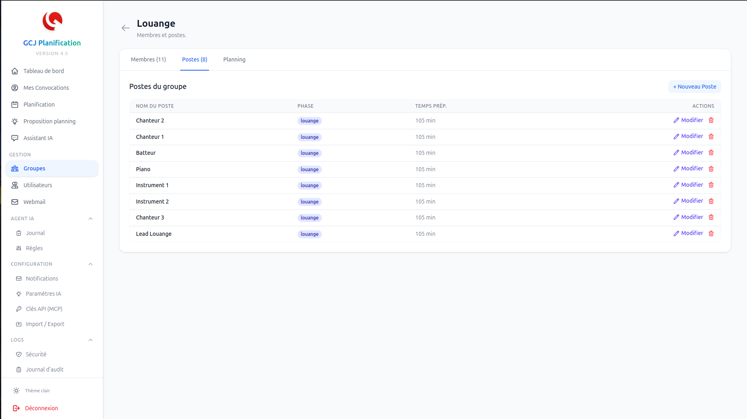Click the GCJ Planification logo
The height and width of the screenshot is (419, 747).
52,21
